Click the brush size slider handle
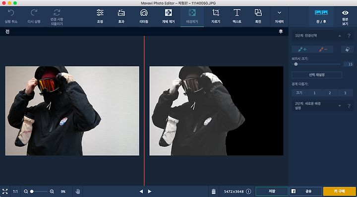 (296, 64)
